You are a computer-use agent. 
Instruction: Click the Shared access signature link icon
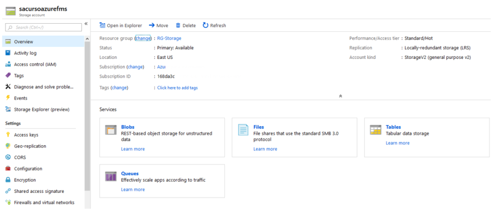[x=8, y=191]
